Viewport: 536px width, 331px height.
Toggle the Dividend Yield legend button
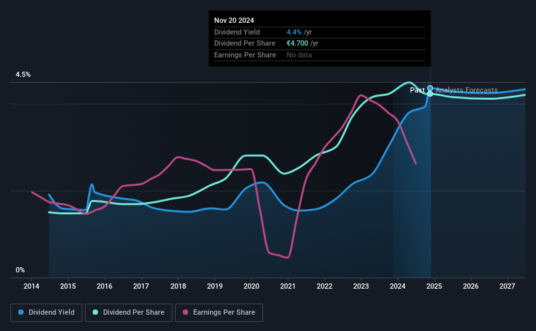[46, 313]
